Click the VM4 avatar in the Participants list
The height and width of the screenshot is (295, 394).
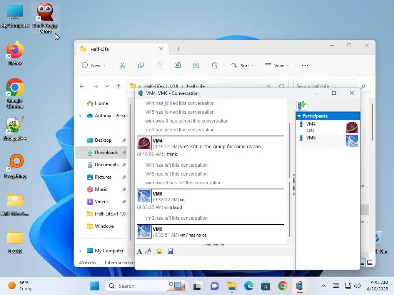coord(352,127)
